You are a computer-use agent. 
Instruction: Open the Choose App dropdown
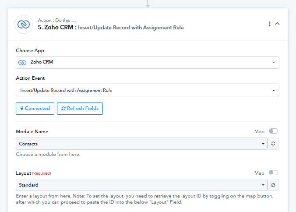pos(147,62)
